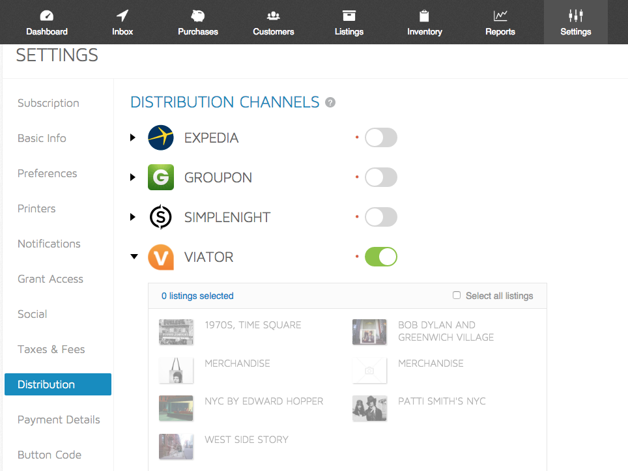Image resolution: width=628 pixels, height=471 pixels.
Task: Click the Expedia channel name
Action: [x=211, y=138]
